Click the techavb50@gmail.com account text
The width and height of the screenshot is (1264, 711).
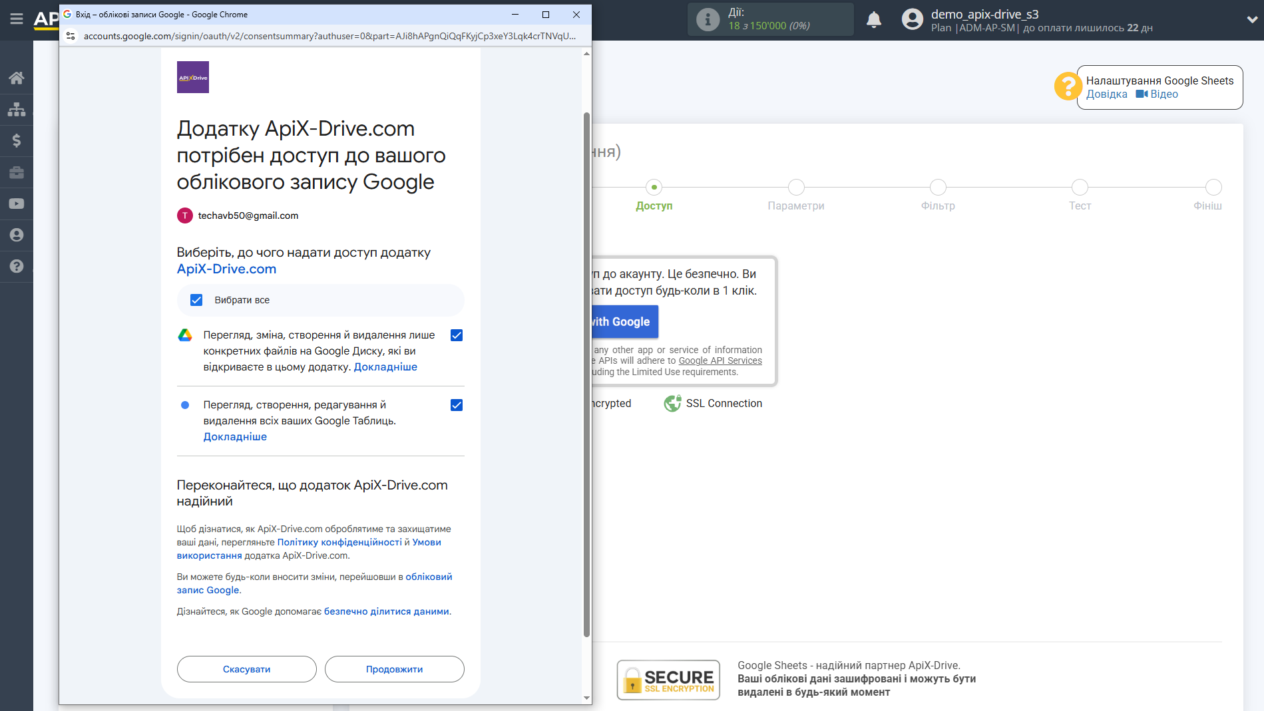pyautogui.click(x=248, y=215)
